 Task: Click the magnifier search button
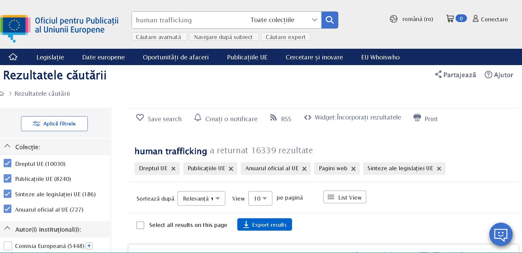[330, 20]
